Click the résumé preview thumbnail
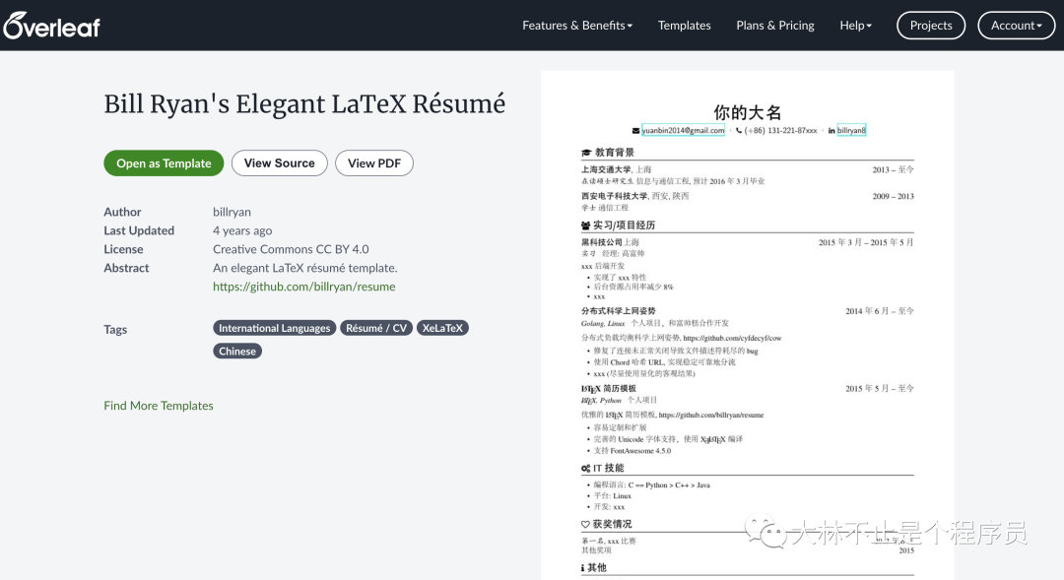The image size is (1064, 580). [x=747, y=326]
